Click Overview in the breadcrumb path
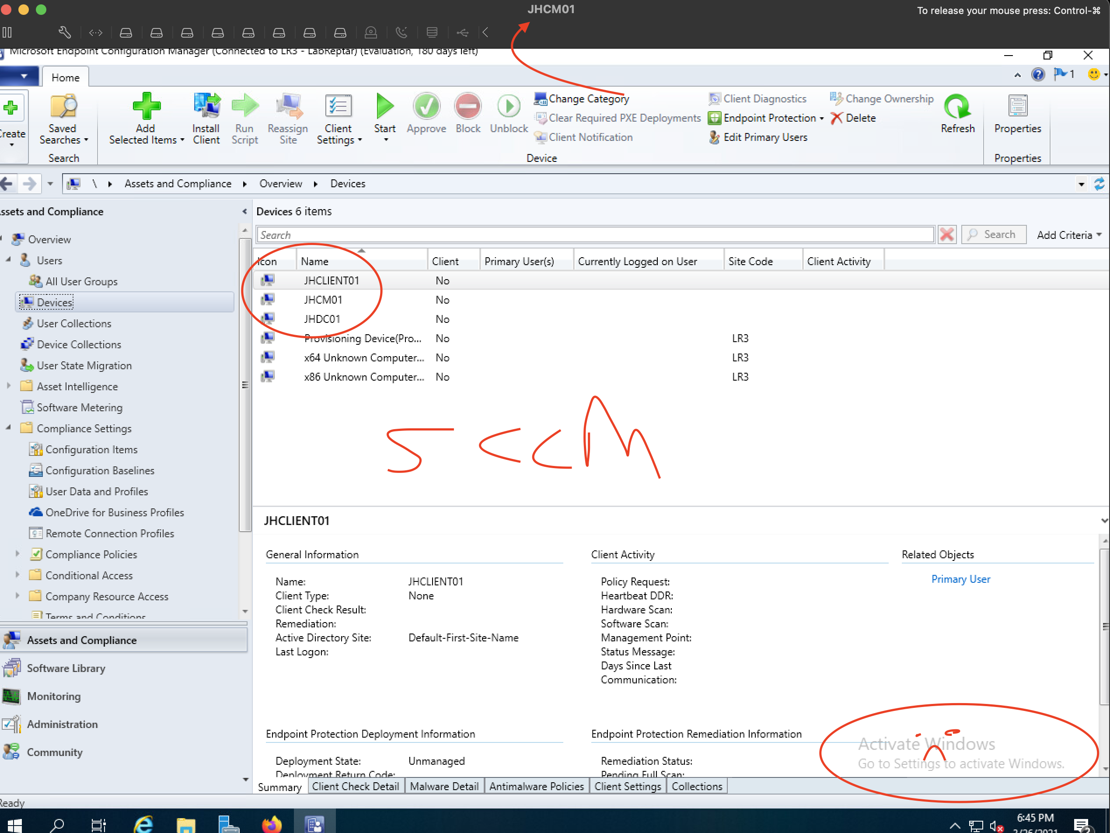1110x833 pixels. (280, 184)
